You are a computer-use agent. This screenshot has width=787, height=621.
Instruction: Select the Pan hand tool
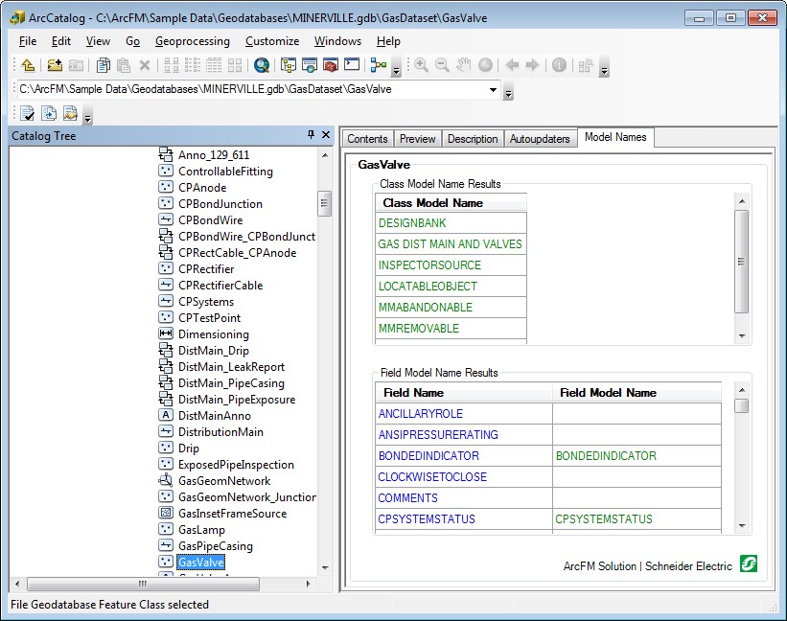pos(463,65)
